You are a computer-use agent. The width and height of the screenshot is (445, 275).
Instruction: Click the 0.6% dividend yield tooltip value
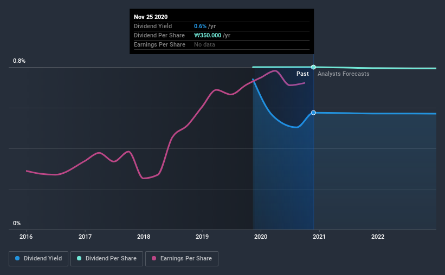click(x=200, y=26)
